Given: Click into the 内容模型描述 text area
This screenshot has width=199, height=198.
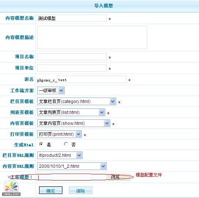Looking at the screenshot, I should [92, 37].
